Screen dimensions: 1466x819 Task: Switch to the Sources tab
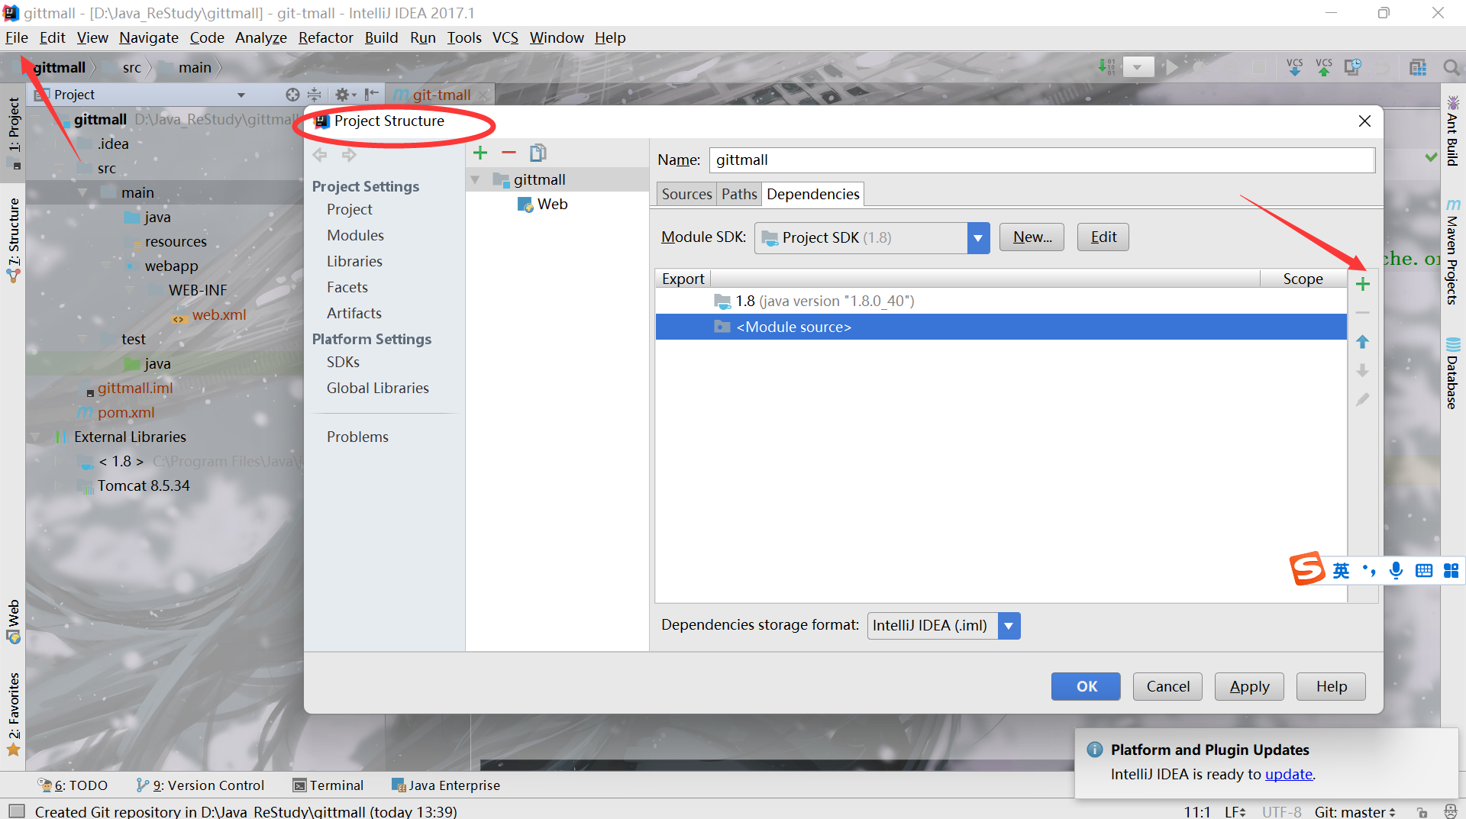[686, 194]
